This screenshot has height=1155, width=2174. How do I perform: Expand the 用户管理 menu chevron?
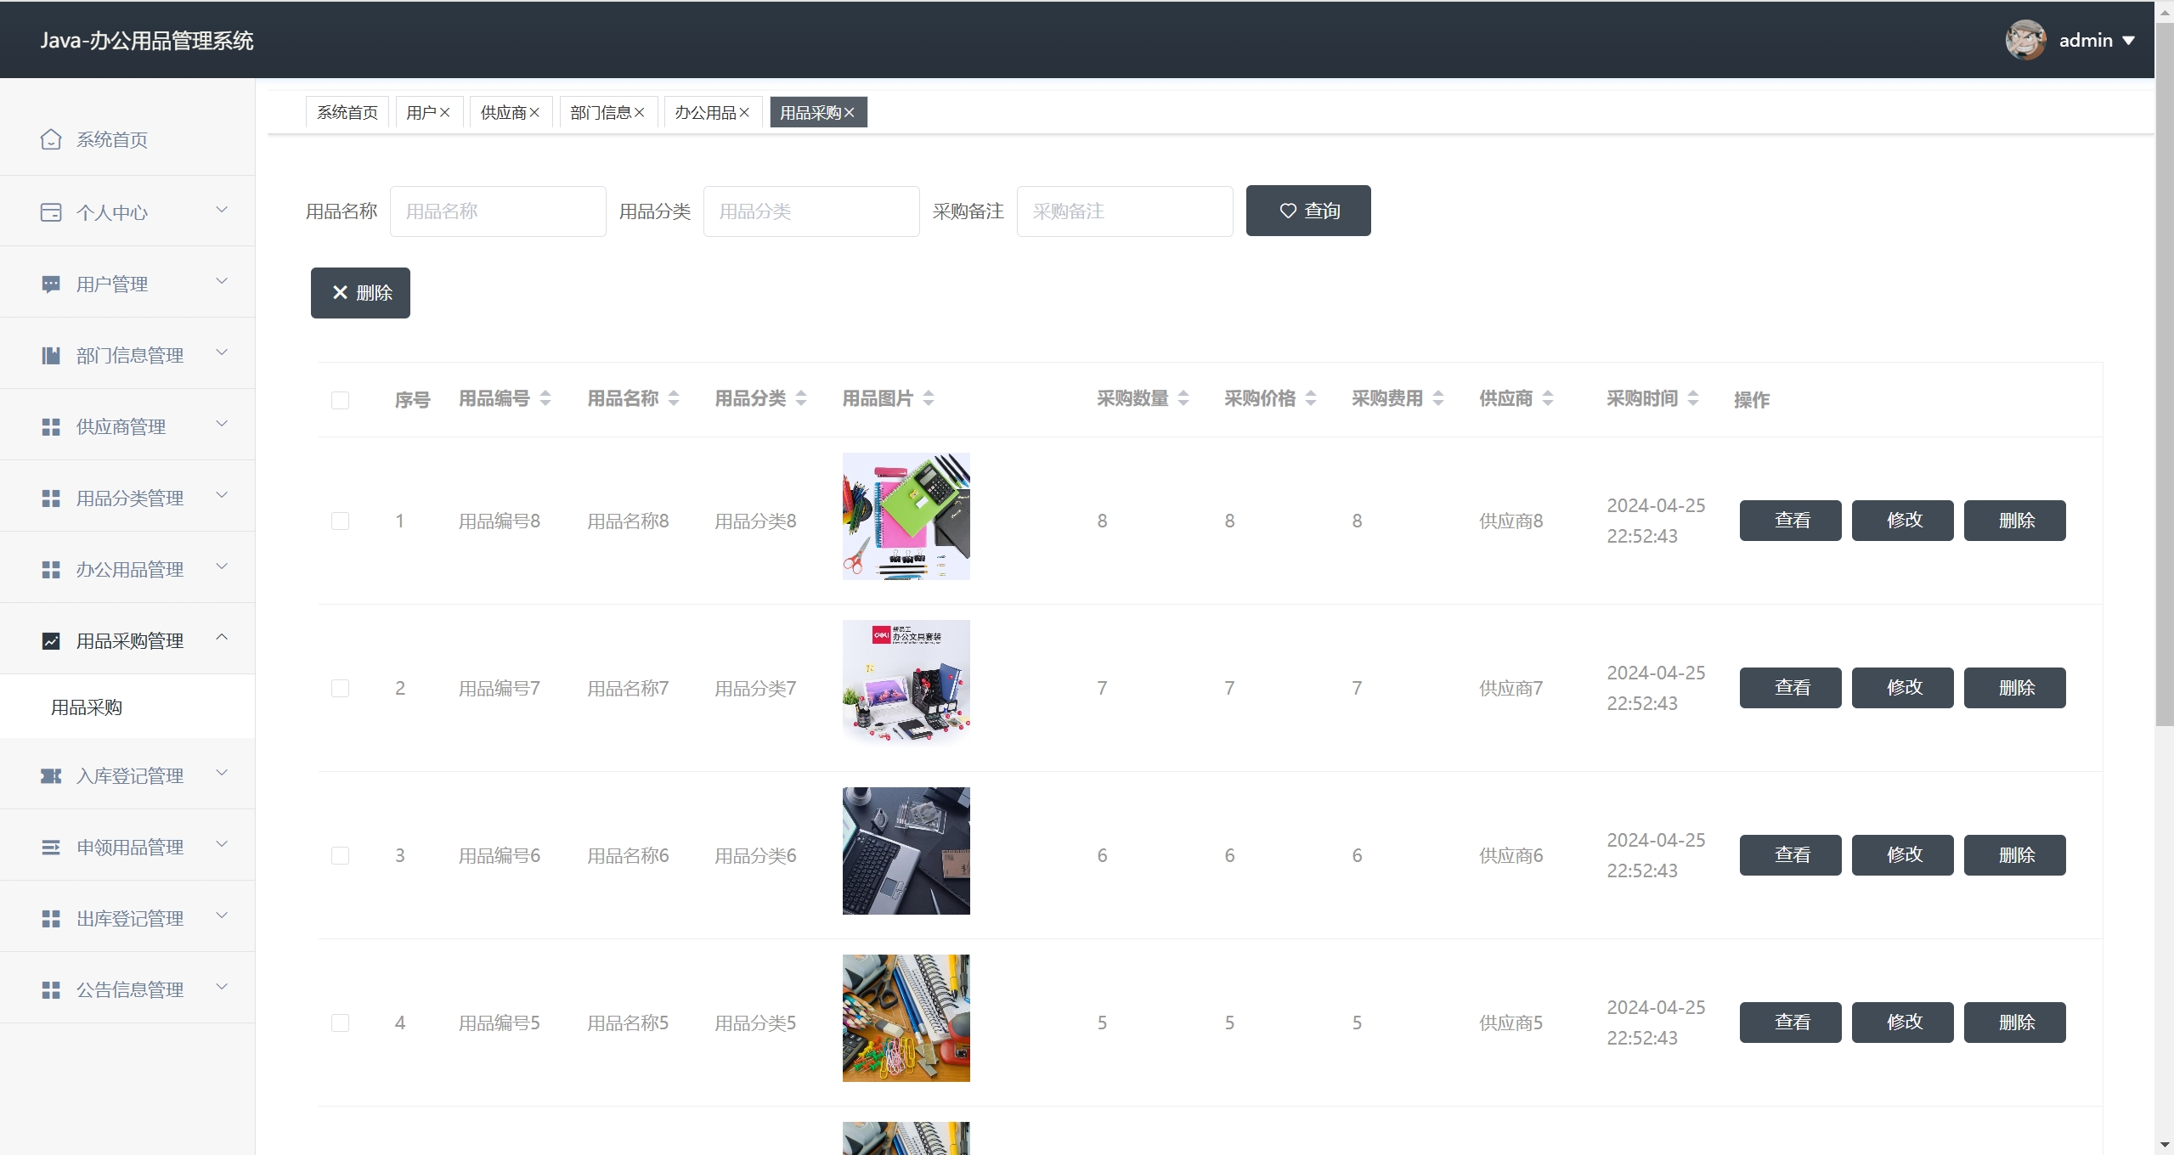coord(222,281)
